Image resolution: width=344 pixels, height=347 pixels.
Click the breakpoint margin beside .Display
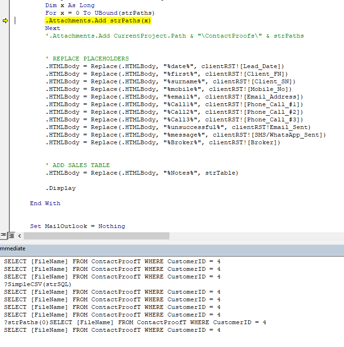5,188
